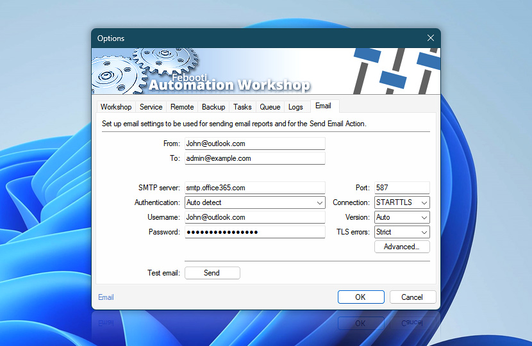Screen dimensions: 532x346
Task: Open Advanced email settings
Action: click(x=402, y=247)
